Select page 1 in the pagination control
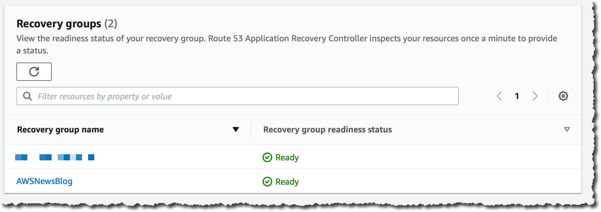Screen dimensions: 601x212 coord(517,96)
